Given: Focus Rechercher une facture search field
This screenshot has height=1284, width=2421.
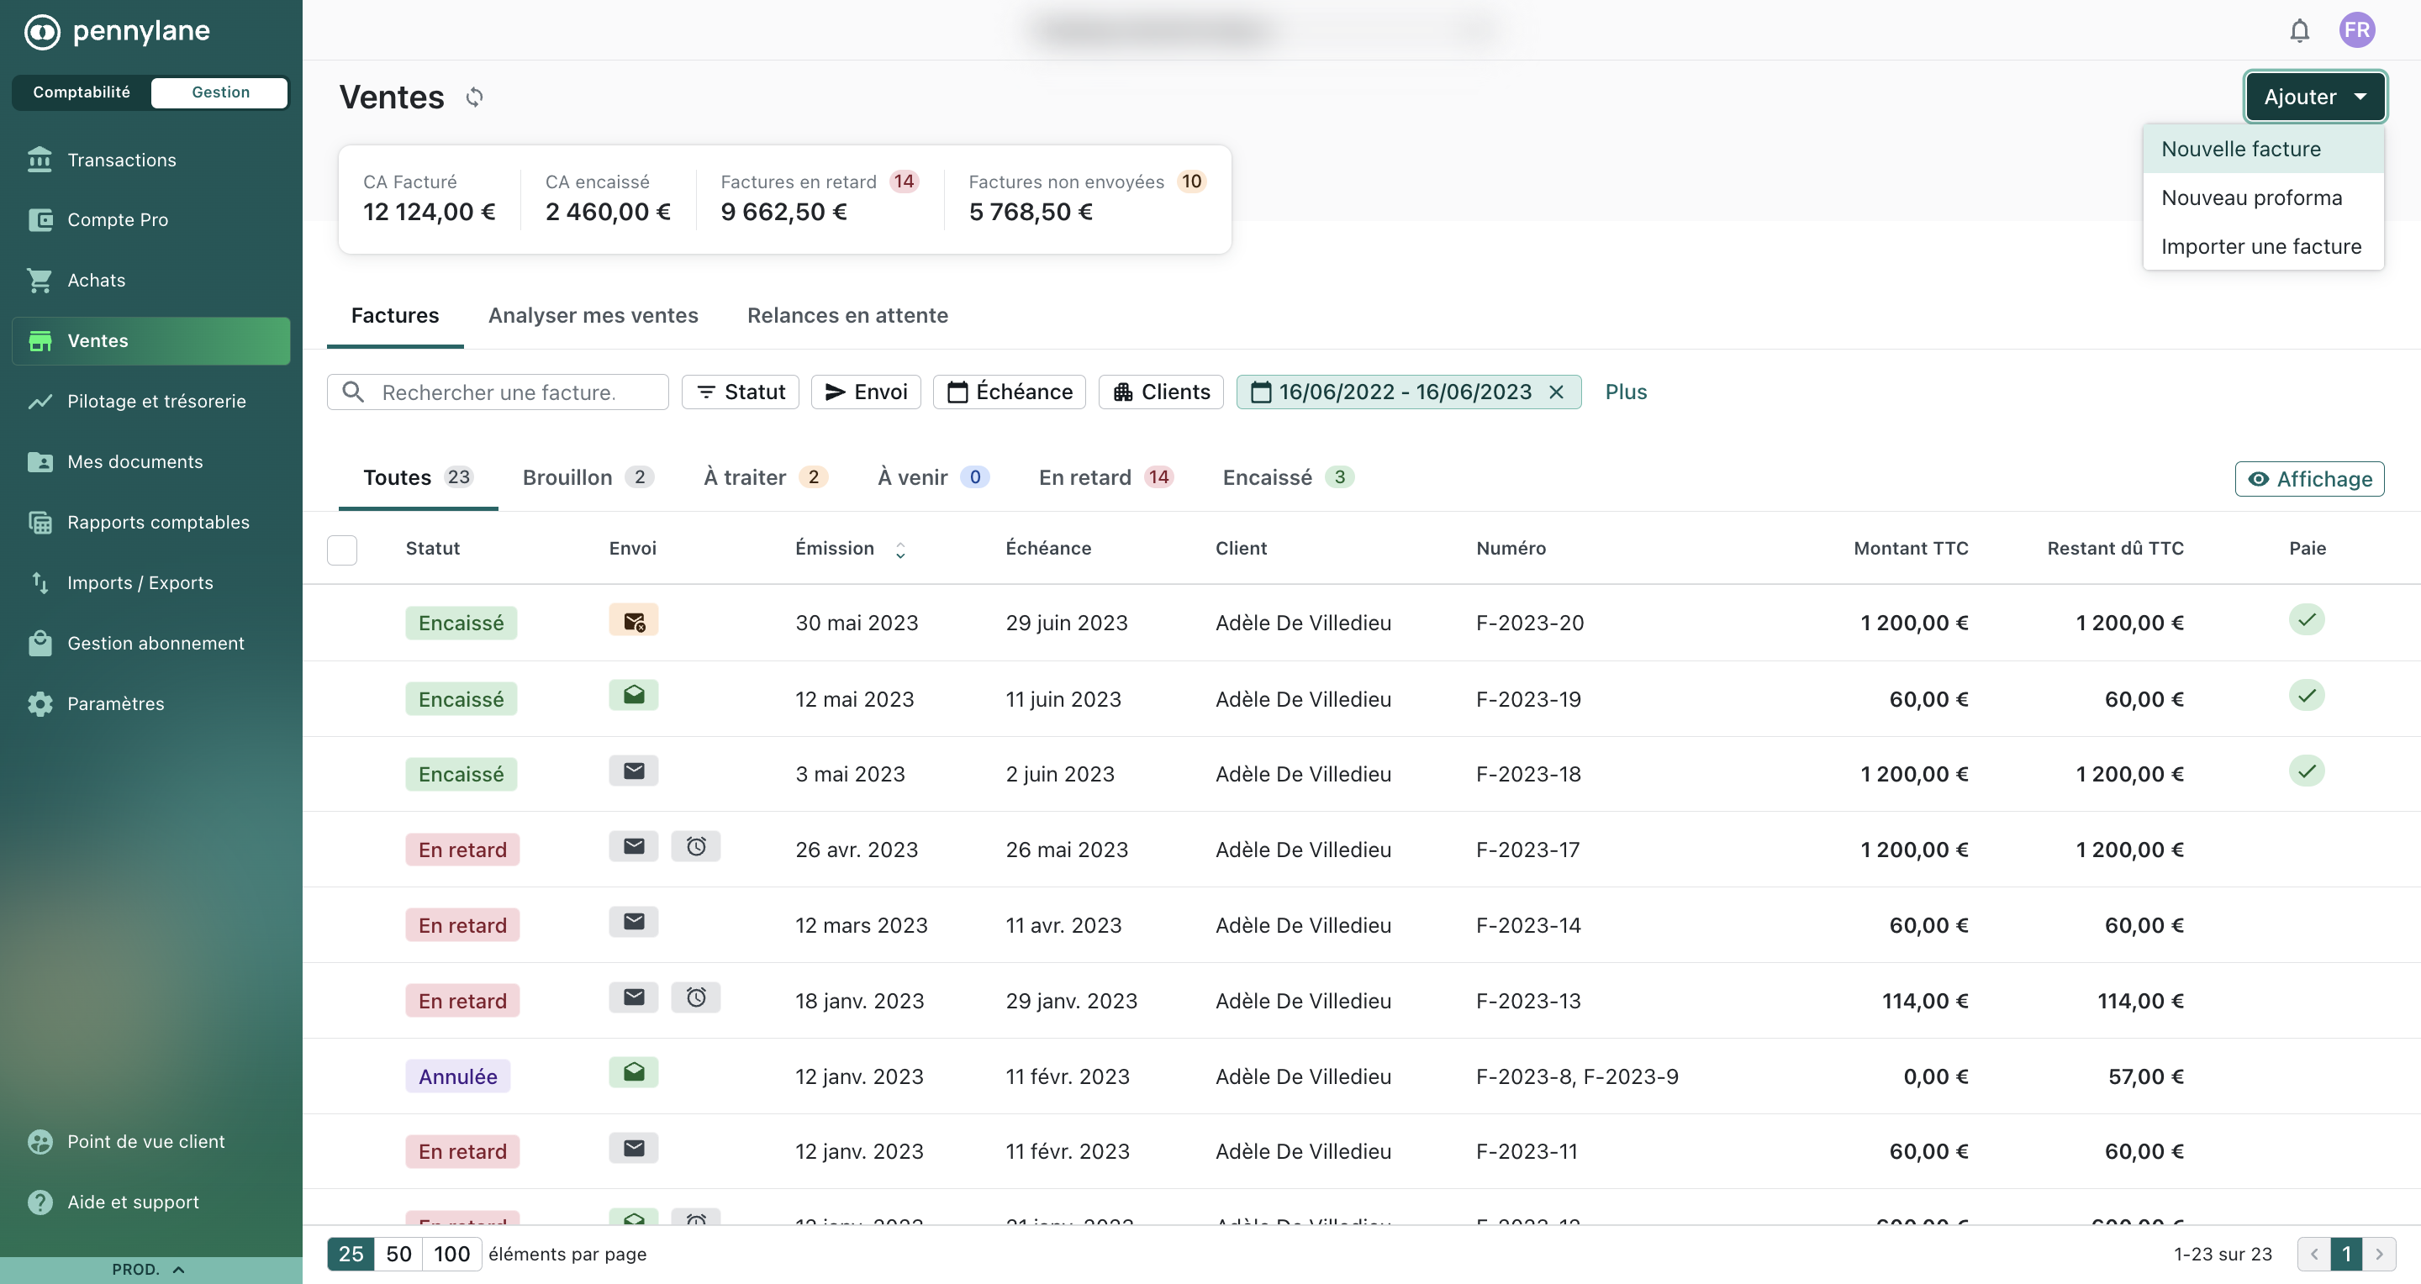Looking at the screenshot, I should (498, 392).
